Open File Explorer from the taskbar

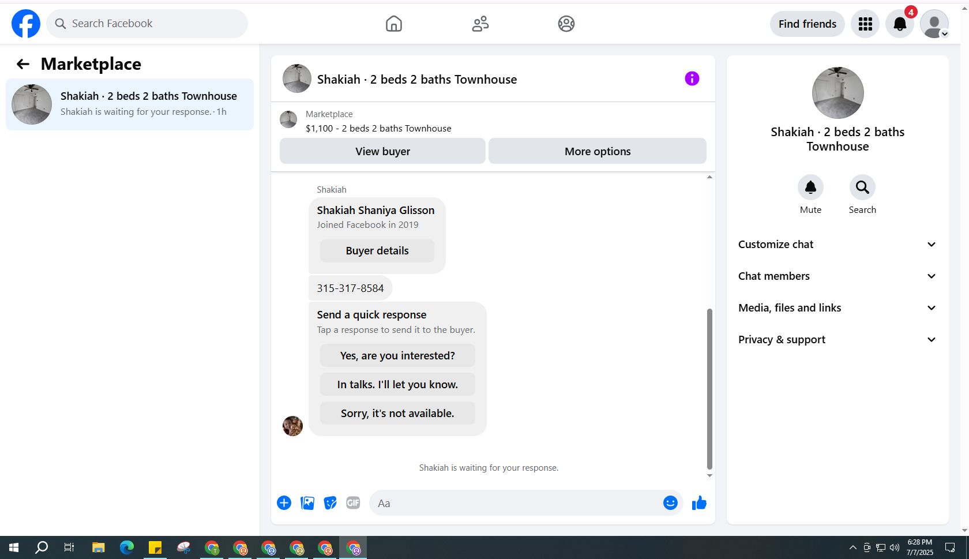pos(98,547)
